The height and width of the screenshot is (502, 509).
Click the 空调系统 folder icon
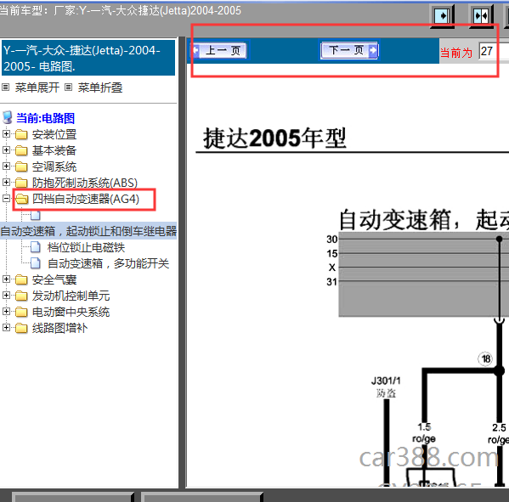pyautogui.click(x=21, y=166)
